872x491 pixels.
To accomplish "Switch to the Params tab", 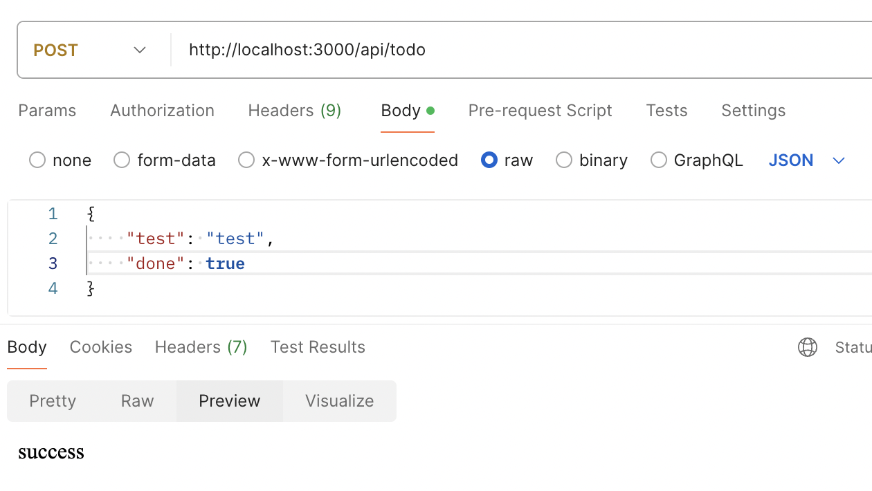I will (x=47, y=111).
